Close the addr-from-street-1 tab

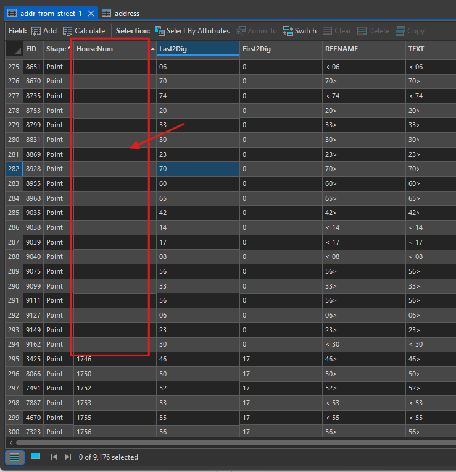(91, 14)
